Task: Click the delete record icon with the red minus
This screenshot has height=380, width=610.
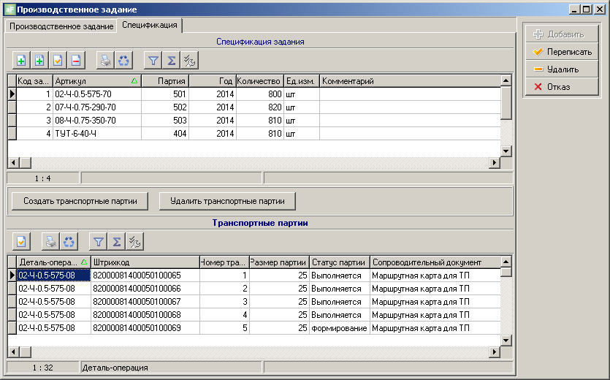Action: pyautogui.click(x=77, y=61)
